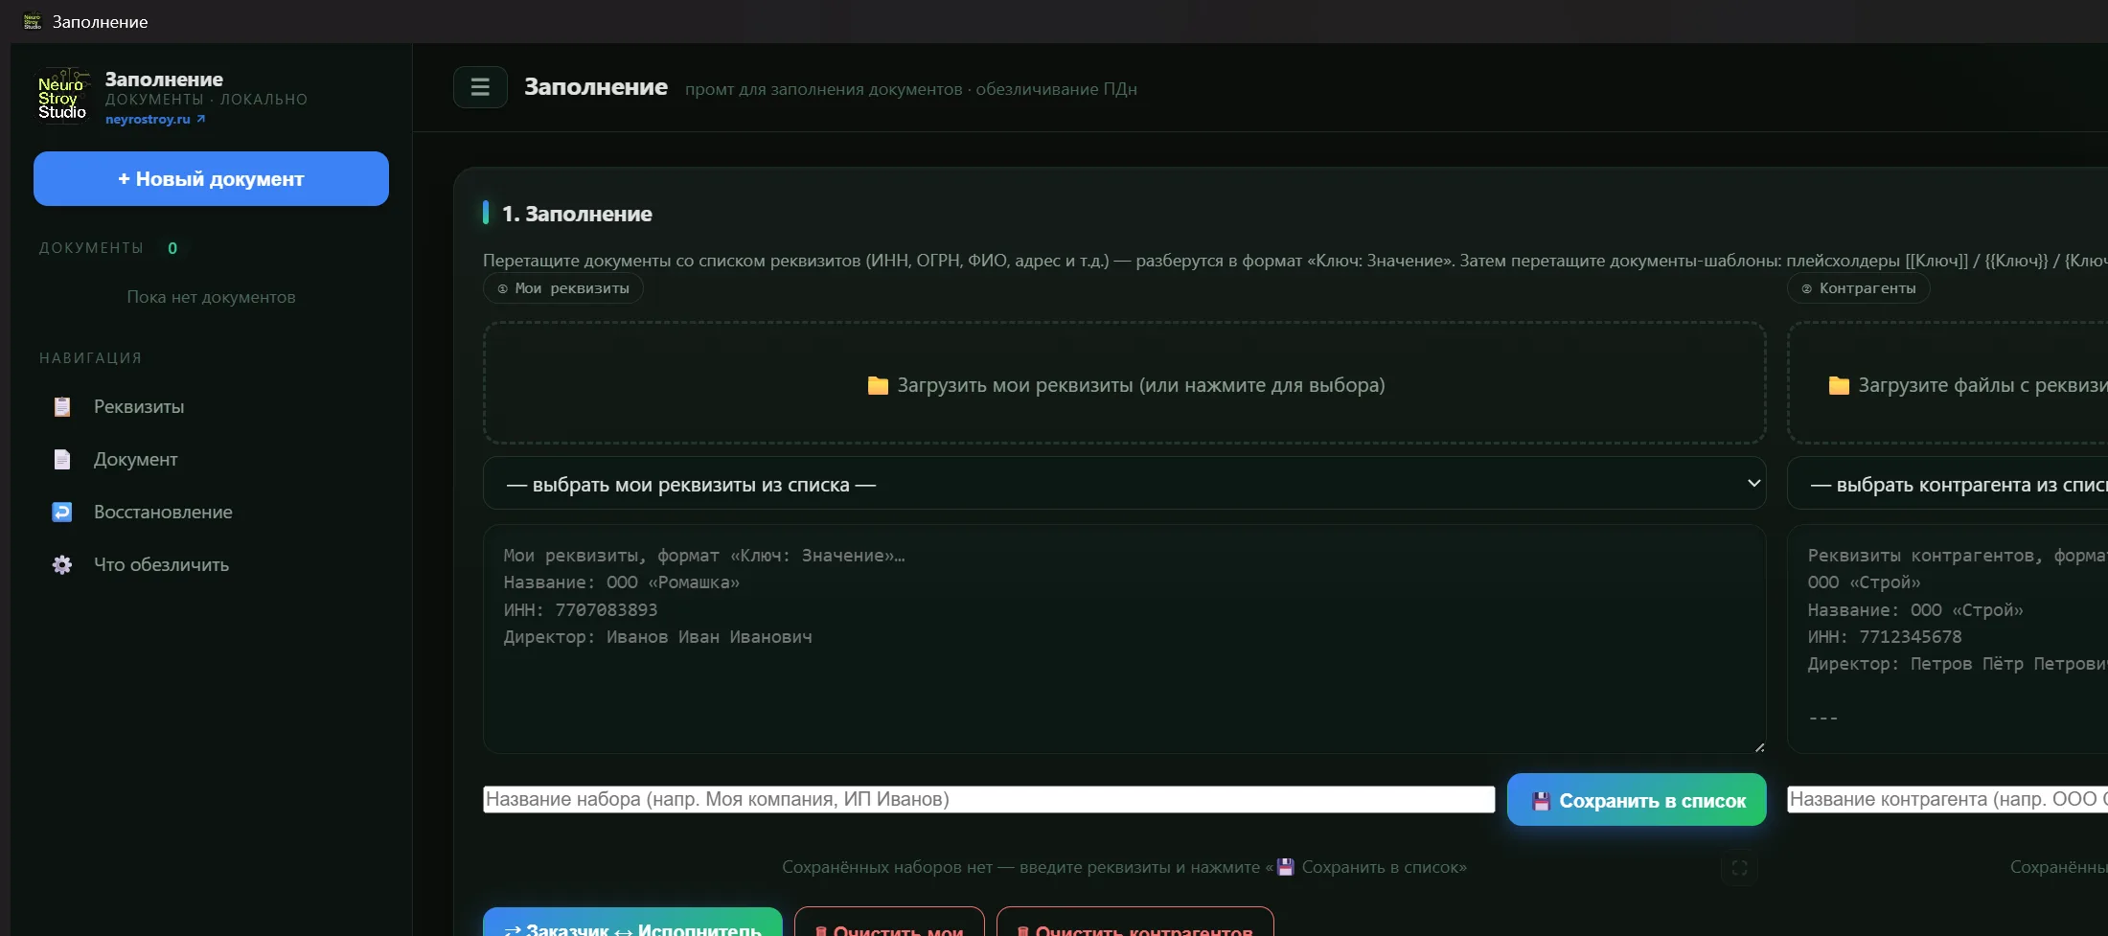Click folder icon in contractor upload zone
This screenshot has width=2108, height=936.
(x=1839, y=385)
